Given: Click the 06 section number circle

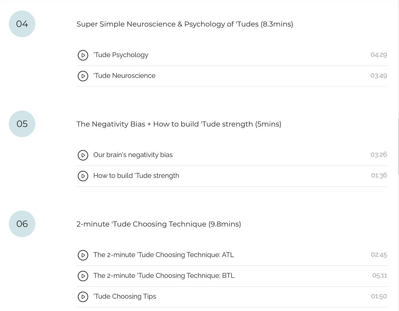Looking at the screenshot, I should [22, 224].
